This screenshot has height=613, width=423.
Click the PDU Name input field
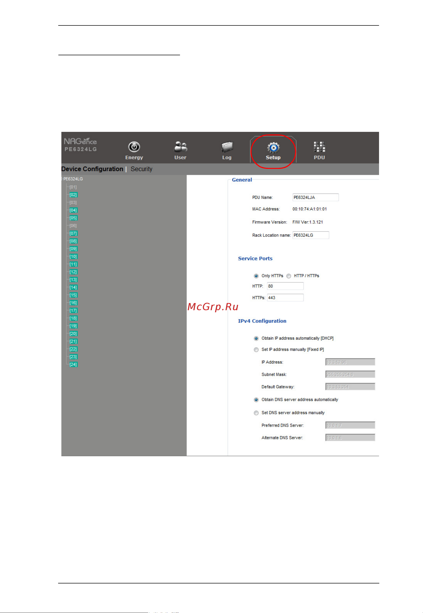point(316,197)
